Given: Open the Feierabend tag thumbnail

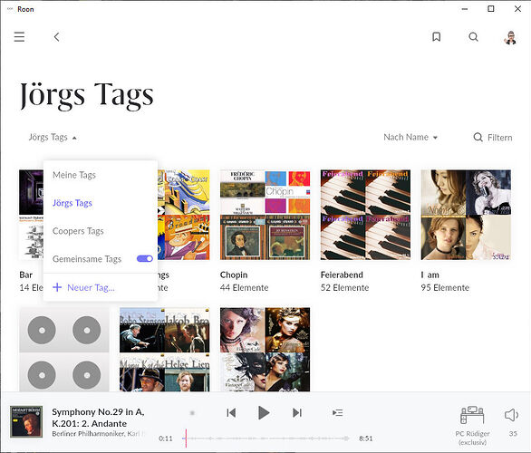Looking at the screenshot, I should pos(365,215).
